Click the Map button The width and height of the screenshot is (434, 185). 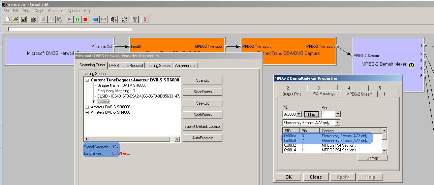tap(311, 114)
